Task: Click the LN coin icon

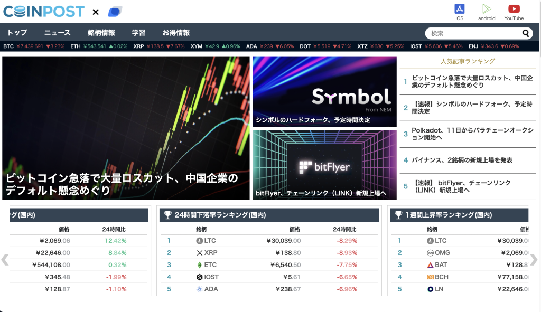Action: [430, 289]
